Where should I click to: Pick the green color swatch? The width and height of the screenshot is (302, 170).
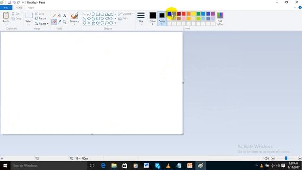point(198,14)
